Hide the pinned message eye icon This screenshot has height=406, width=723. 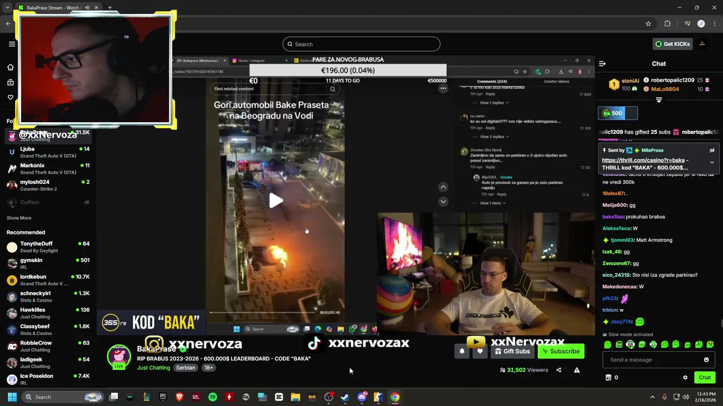pyautogui.click(x=712, y=151)
